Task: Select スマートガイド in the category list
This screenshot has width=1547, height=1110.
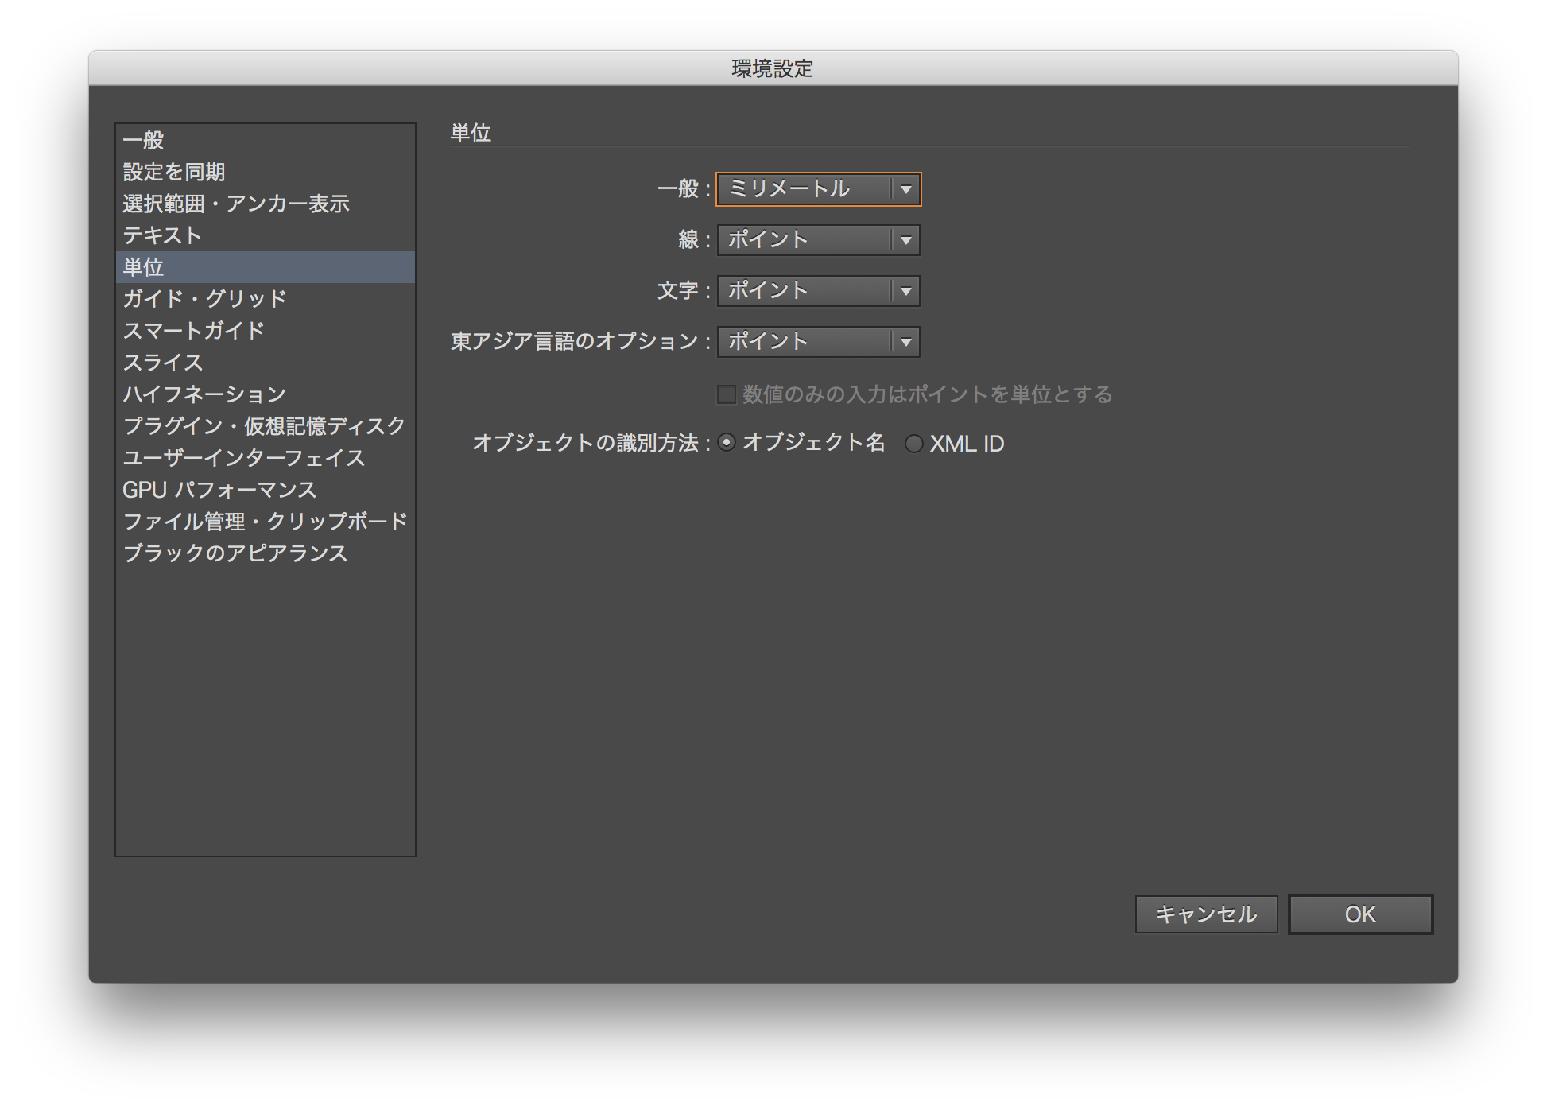Action: [194, 331]
